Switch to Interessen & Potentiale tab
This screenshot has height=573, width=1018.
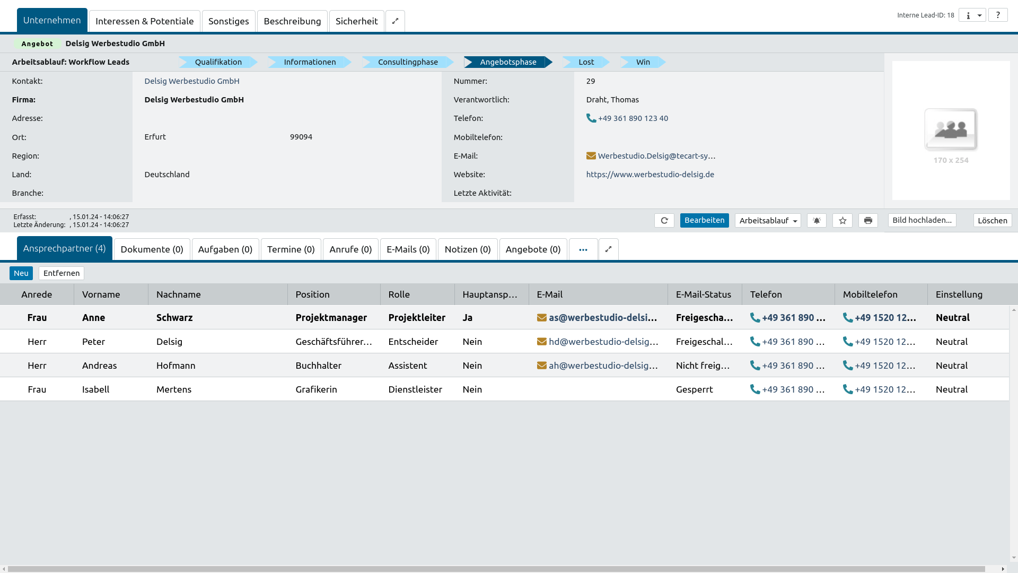[144, 21]
